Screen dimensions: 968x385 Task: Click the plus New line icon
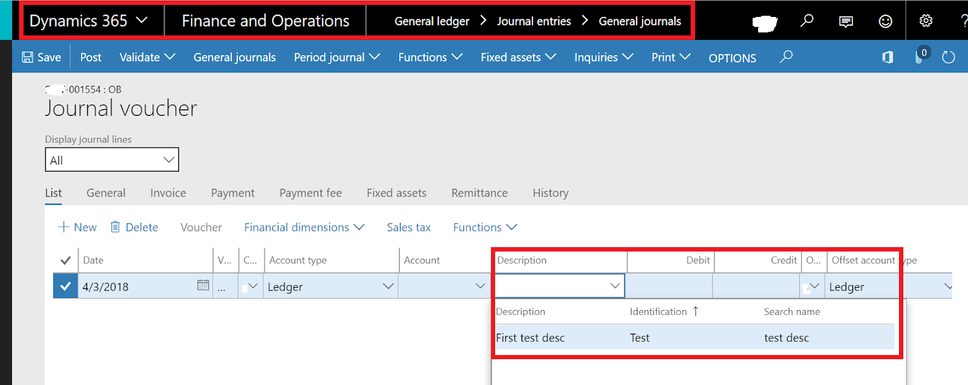[x=64, y=227]
